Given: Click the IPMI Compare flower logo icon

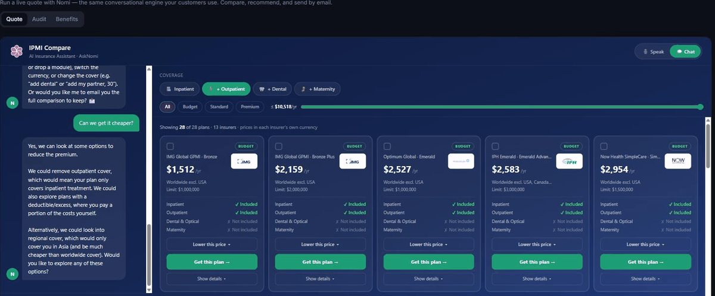Looking at the screenshot, I should click(x=17, y=51).
